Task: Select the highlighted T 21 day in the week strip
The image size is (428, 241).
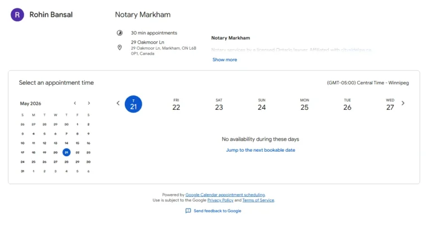Action: click(133, 104)
